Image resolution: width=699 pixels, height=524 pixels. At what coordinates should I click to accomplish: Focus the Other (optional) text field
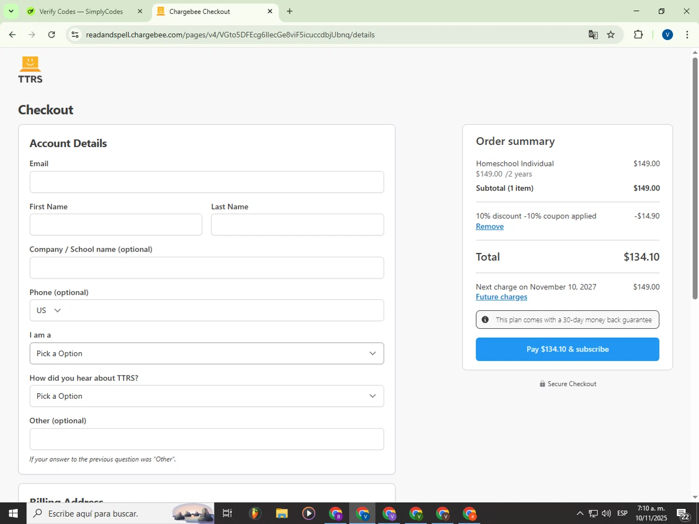207,439
